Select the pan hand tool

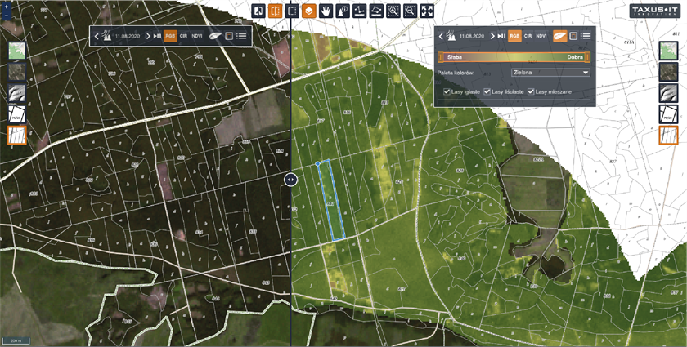tap(326, 11)
